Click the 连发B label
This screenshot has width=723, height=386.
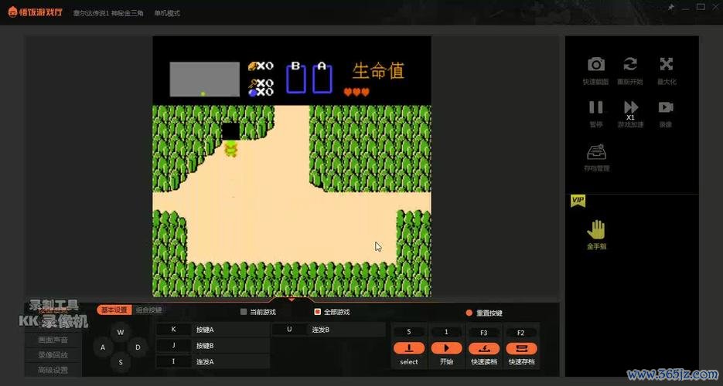point(320,330)
